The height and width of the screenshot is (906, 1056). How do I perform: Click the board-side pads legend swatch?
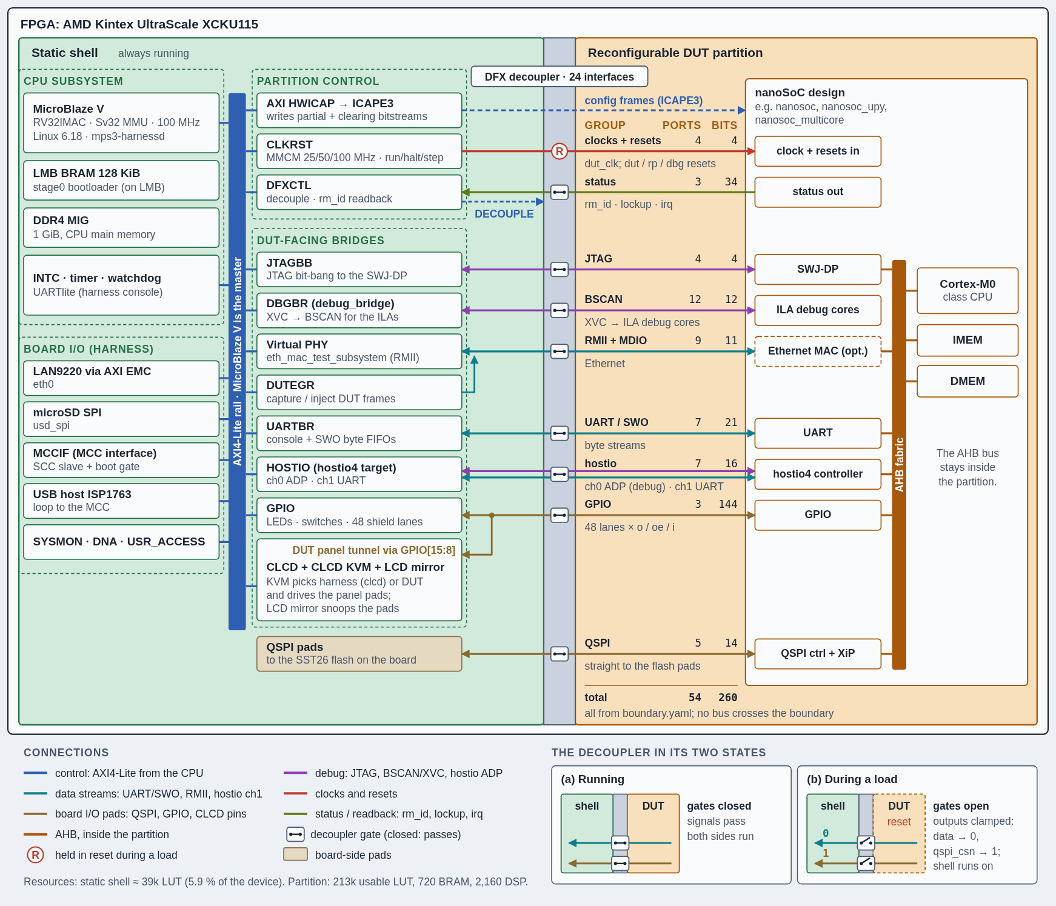296,854
